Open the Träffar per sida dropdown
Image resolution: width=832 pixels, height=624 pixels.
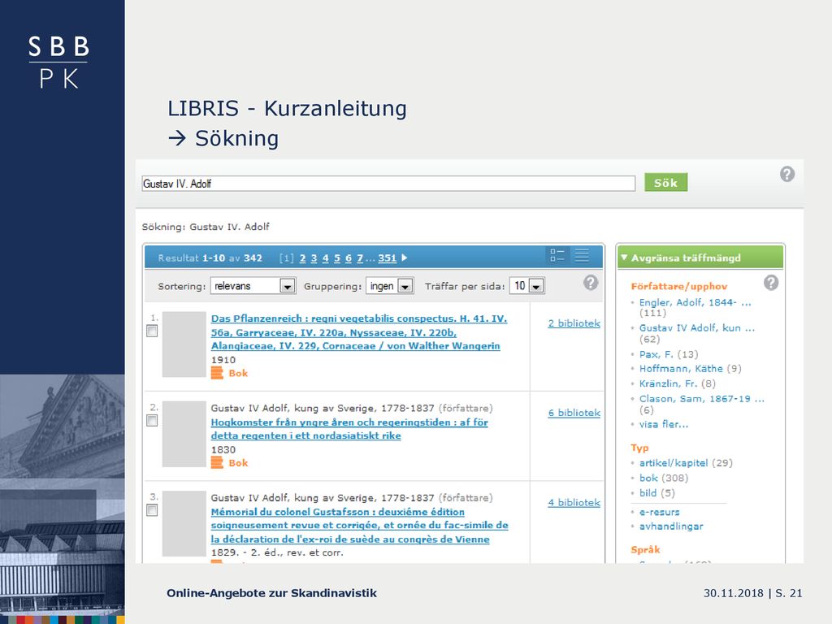pyautogui.click(x=526, y=286)
